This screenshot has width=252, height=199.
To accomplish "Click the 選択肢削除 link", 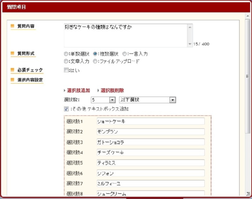I will click(112, 90).
